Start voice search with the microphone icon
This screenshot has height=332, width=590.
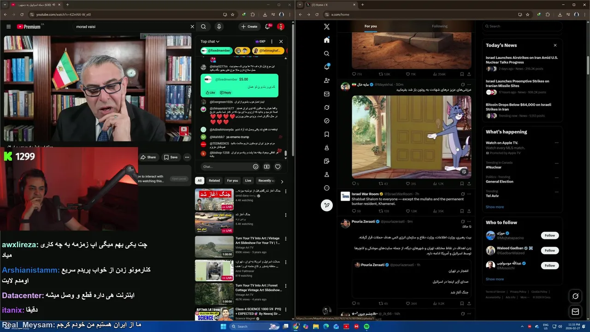(219, 27)
